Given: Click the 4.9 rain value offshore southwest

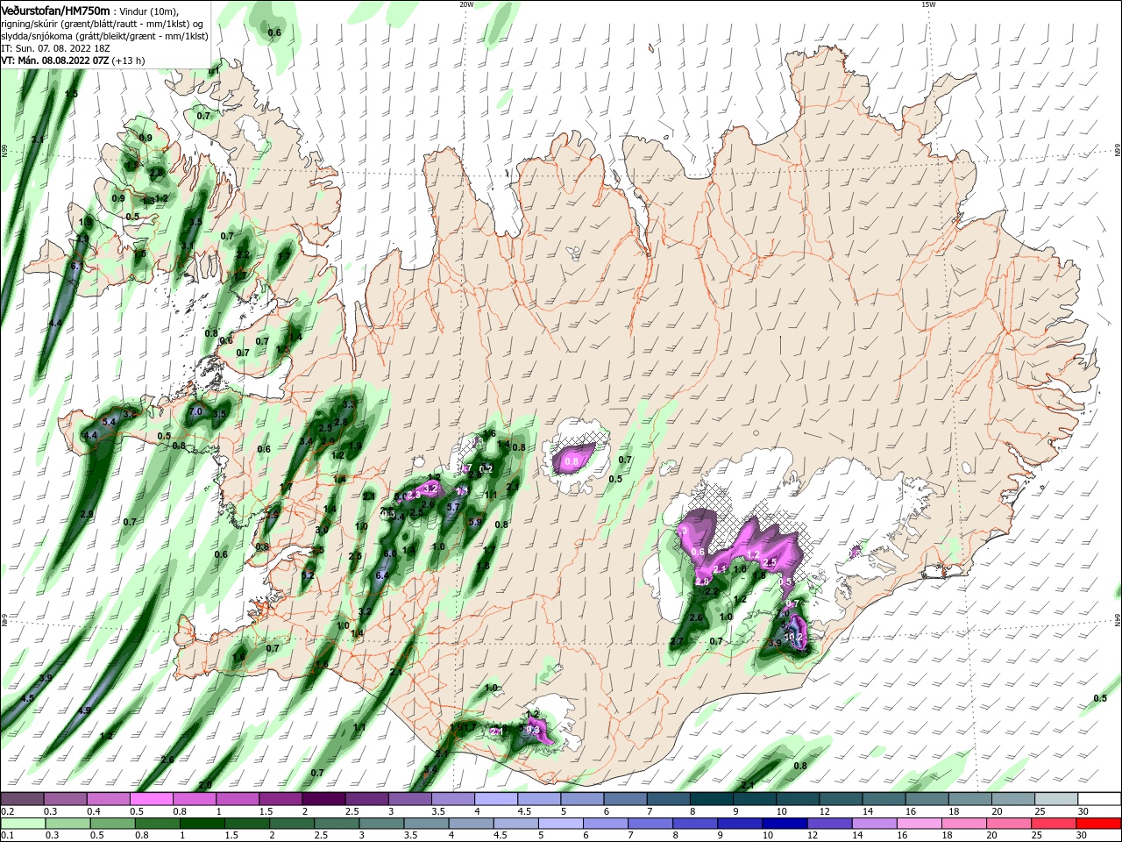Looking at the screenshot, I should pos(83,710).
